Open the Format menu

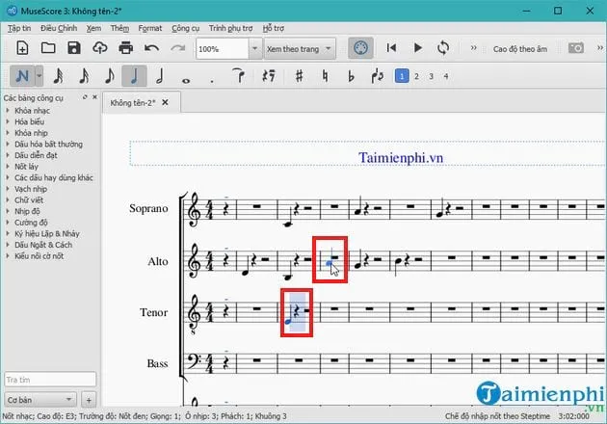(149, 29)
